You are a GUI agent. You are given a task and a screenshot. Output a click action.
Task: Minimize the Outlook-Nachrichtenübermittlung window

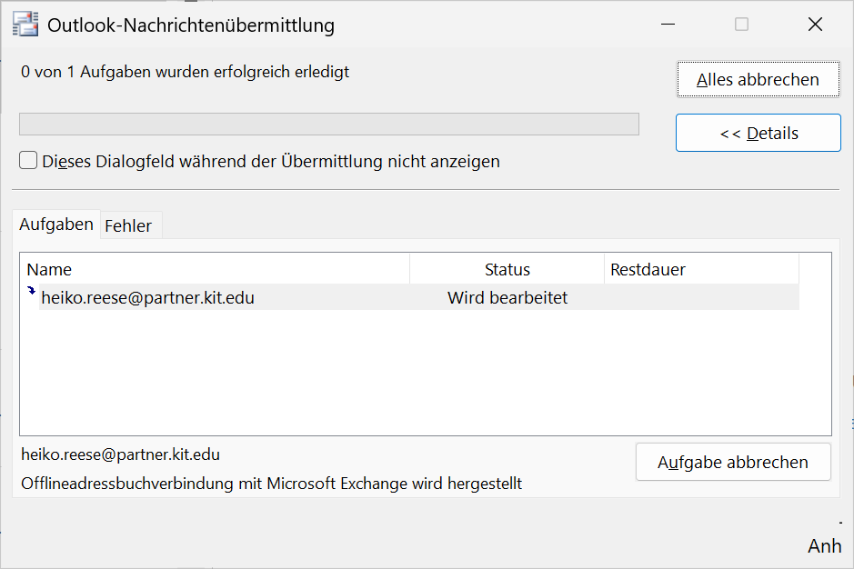tap(668, 25)
